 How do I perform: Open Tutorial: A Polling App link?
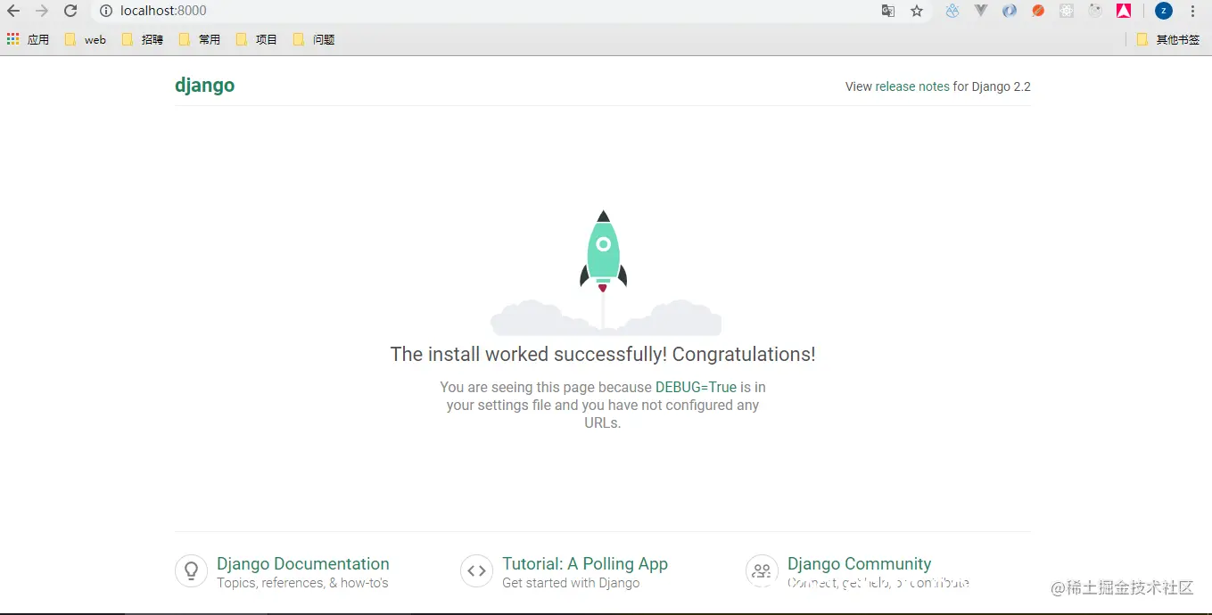(x=585, y=563)
